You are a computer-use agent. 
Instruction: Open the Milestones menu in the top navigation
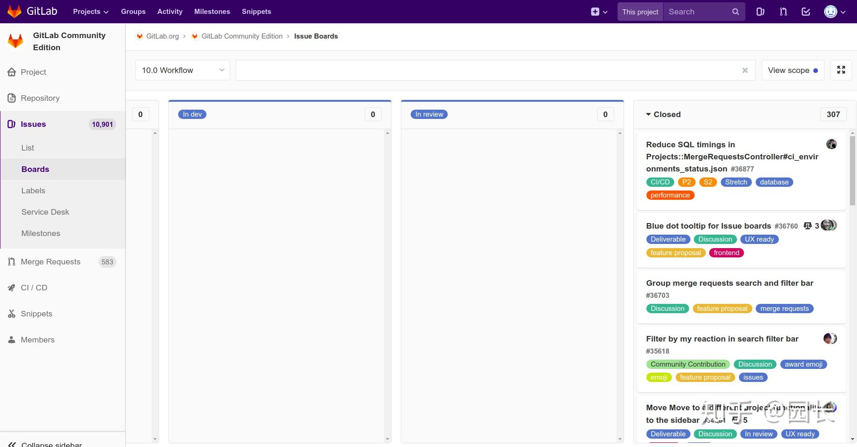pos(212,11)
